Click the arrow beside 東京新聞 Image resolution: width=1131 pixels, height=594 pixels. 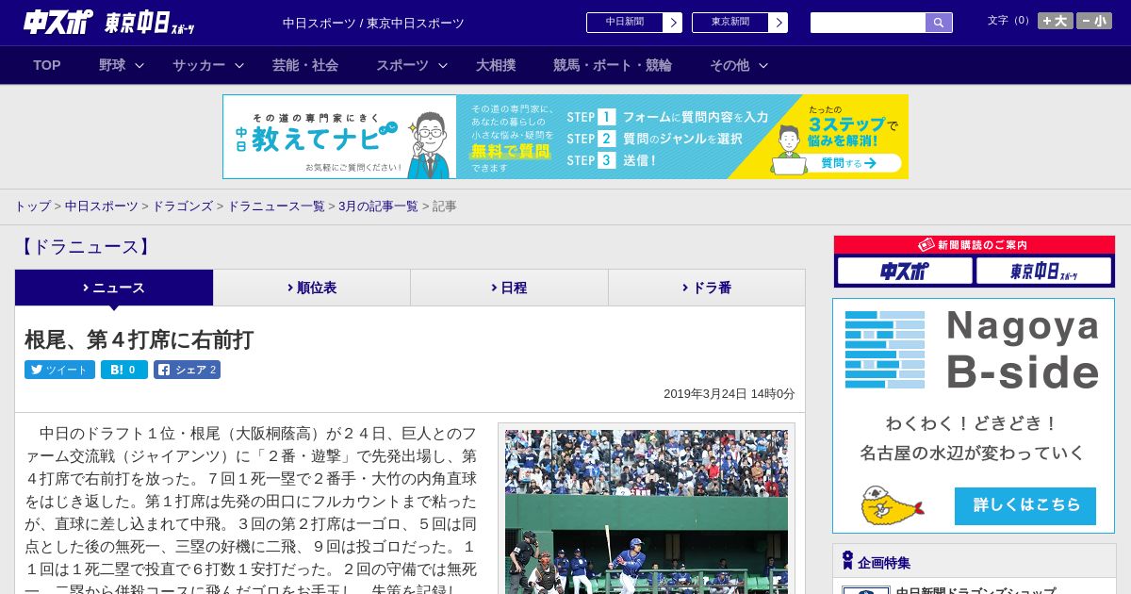click(x=778, y=23)
